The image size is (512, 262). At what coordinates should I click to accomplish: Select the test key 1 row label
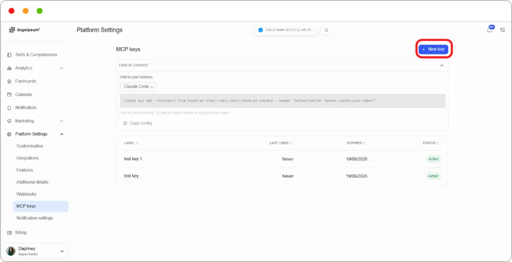tap(133, 159)
